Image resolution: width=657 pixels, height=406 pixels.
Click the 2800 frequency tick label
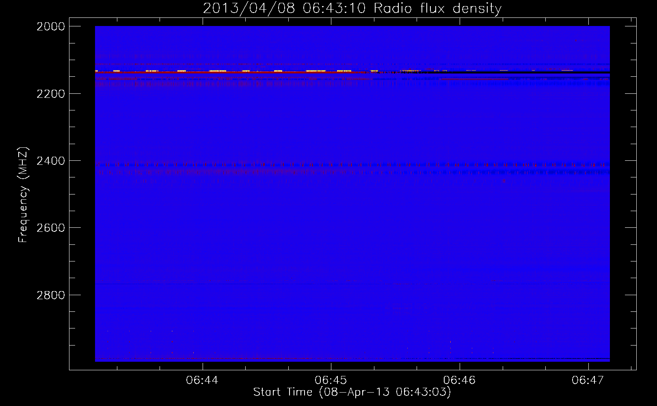(51, 295)
